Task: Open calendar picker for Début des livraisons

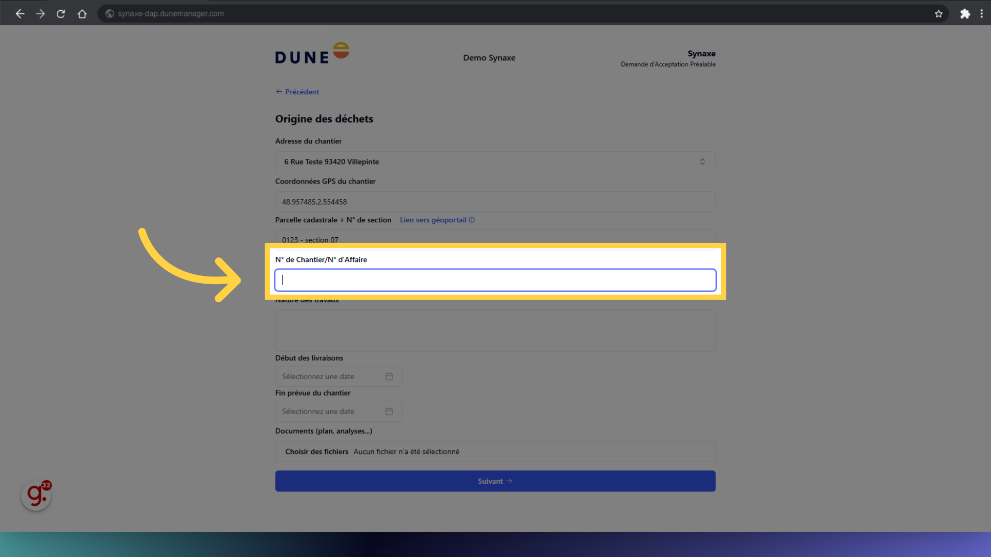Action: [389, 376]
